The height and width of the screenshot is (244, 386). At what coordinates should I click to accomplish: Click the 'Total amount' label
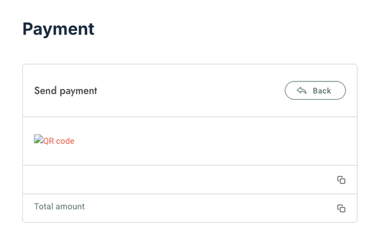pos(59,207)
